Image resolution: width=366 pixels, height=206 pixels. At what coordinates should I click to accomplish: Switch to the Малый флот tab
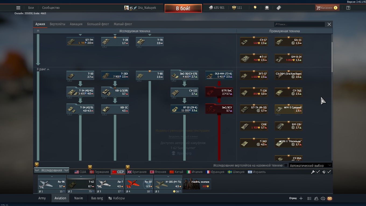pyautogui.click(x=123, y=24)
